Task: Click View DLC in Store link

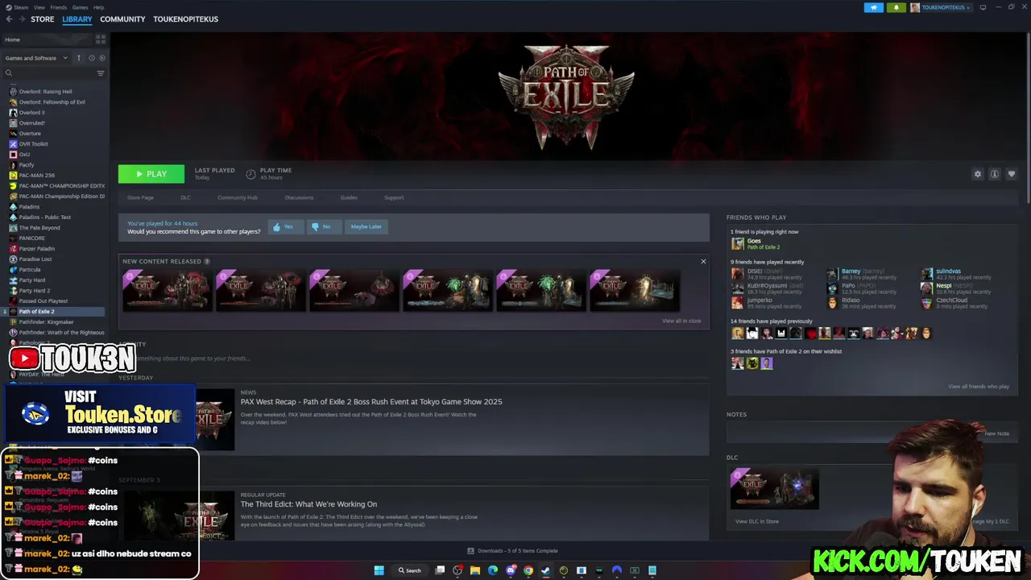Action: pyautogui.click(x=757, y=521)
